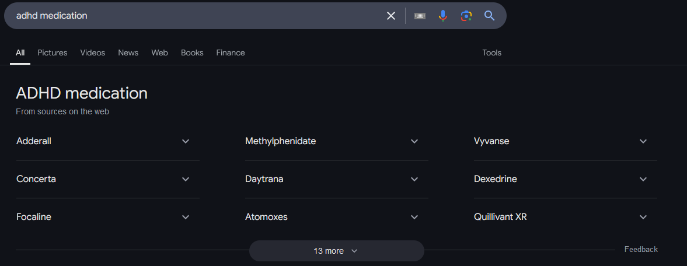Open search Tools options
Screen dimensions: 687x266
tap(491, 52)
